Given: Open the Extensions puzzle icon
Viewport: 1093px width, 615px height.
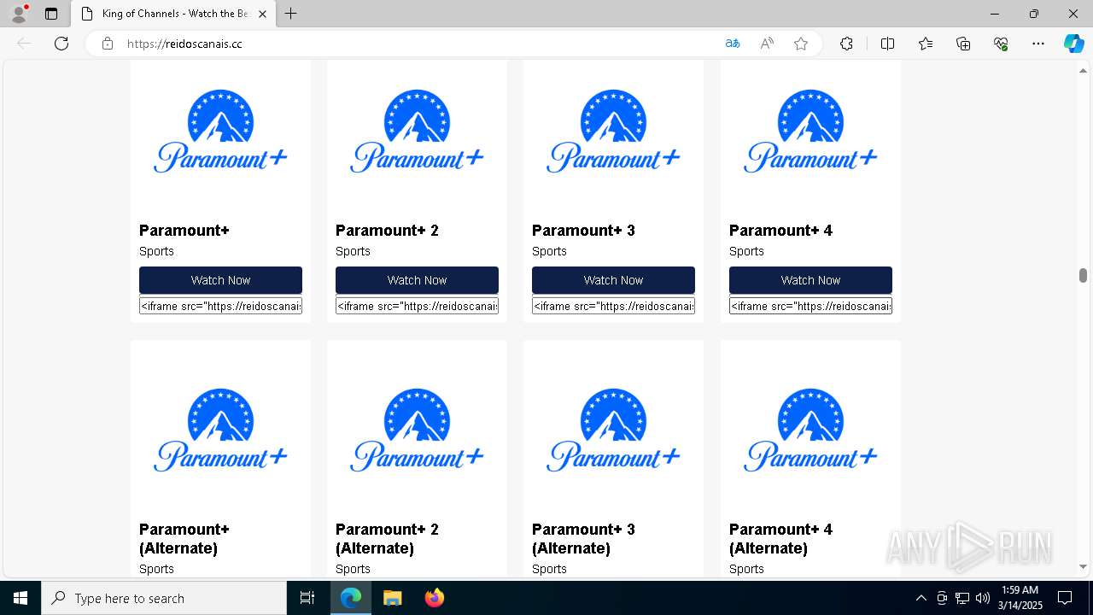Looking at the screenshot, I should (846, 44).
